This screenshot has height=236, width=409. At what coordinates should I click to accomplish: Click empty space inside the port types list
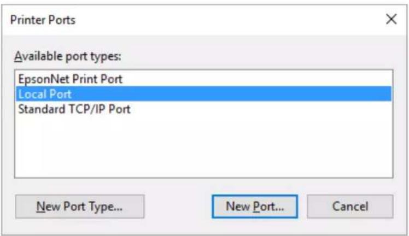coord(204,146)
